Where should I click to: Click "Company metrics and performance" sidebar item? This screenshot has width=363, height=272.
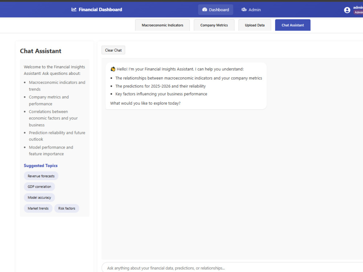[49, 100]
